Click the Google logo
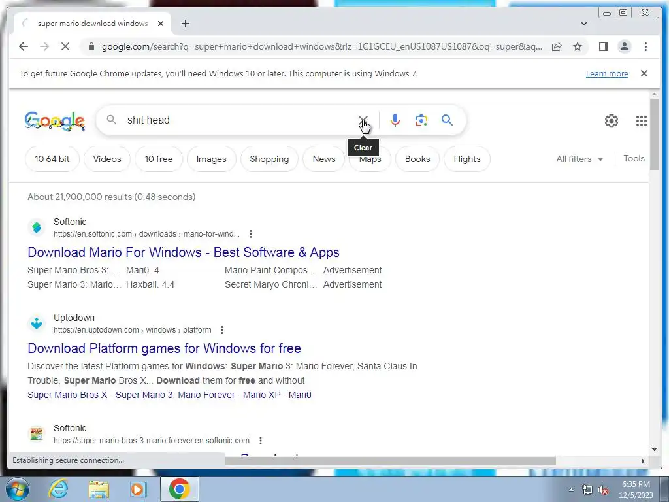Screen dimensions: 669x502 [x=55, y=121]
